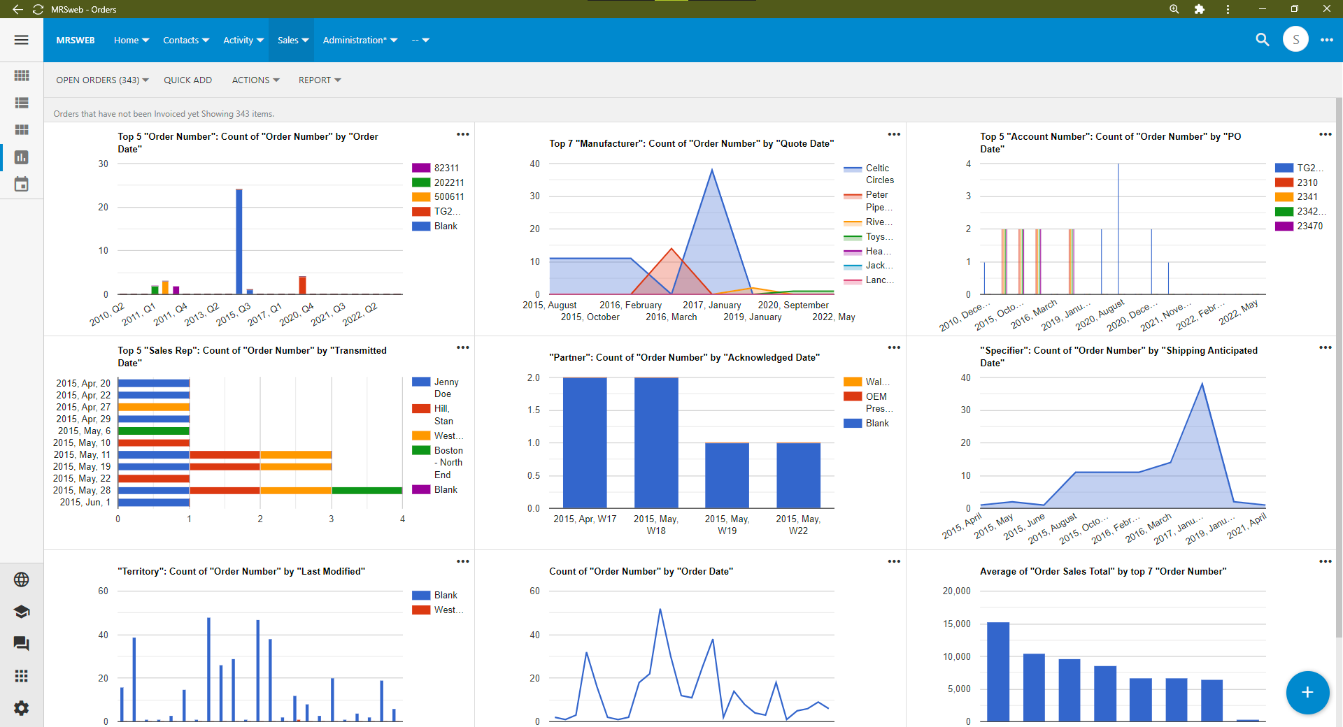The width and height of the screenshot is (1343, 727).
Task: Open the globe web links icon
Action: [21, 579]
